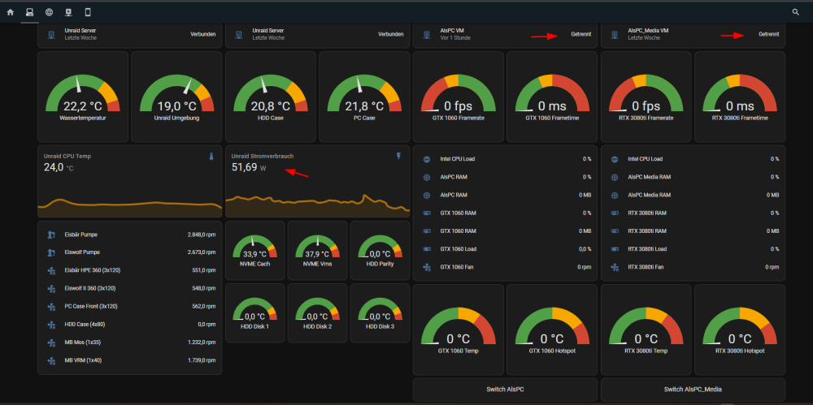Open the Unraid Stromverbrauch graph card
This screenshot has width=813, height=405.
(317, 181)
